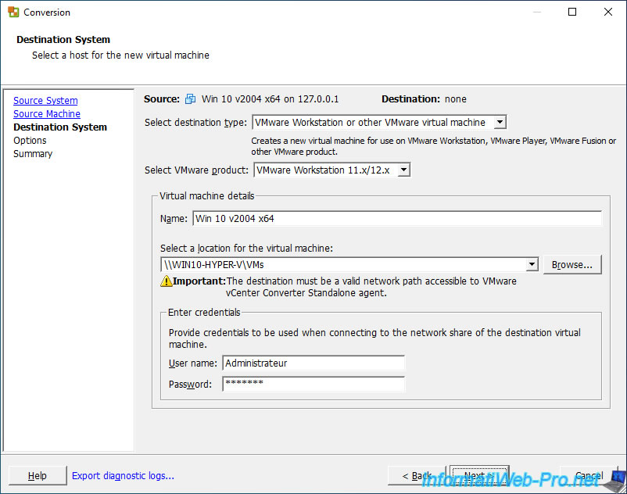Expand the location path dropdown arrow
The width and height of the screenshot is (627, 494).
(532, 264)
